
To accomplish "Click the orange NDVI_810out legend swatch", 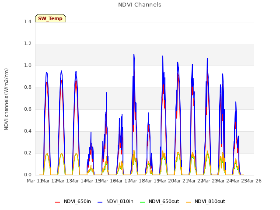I will [188, 202].
